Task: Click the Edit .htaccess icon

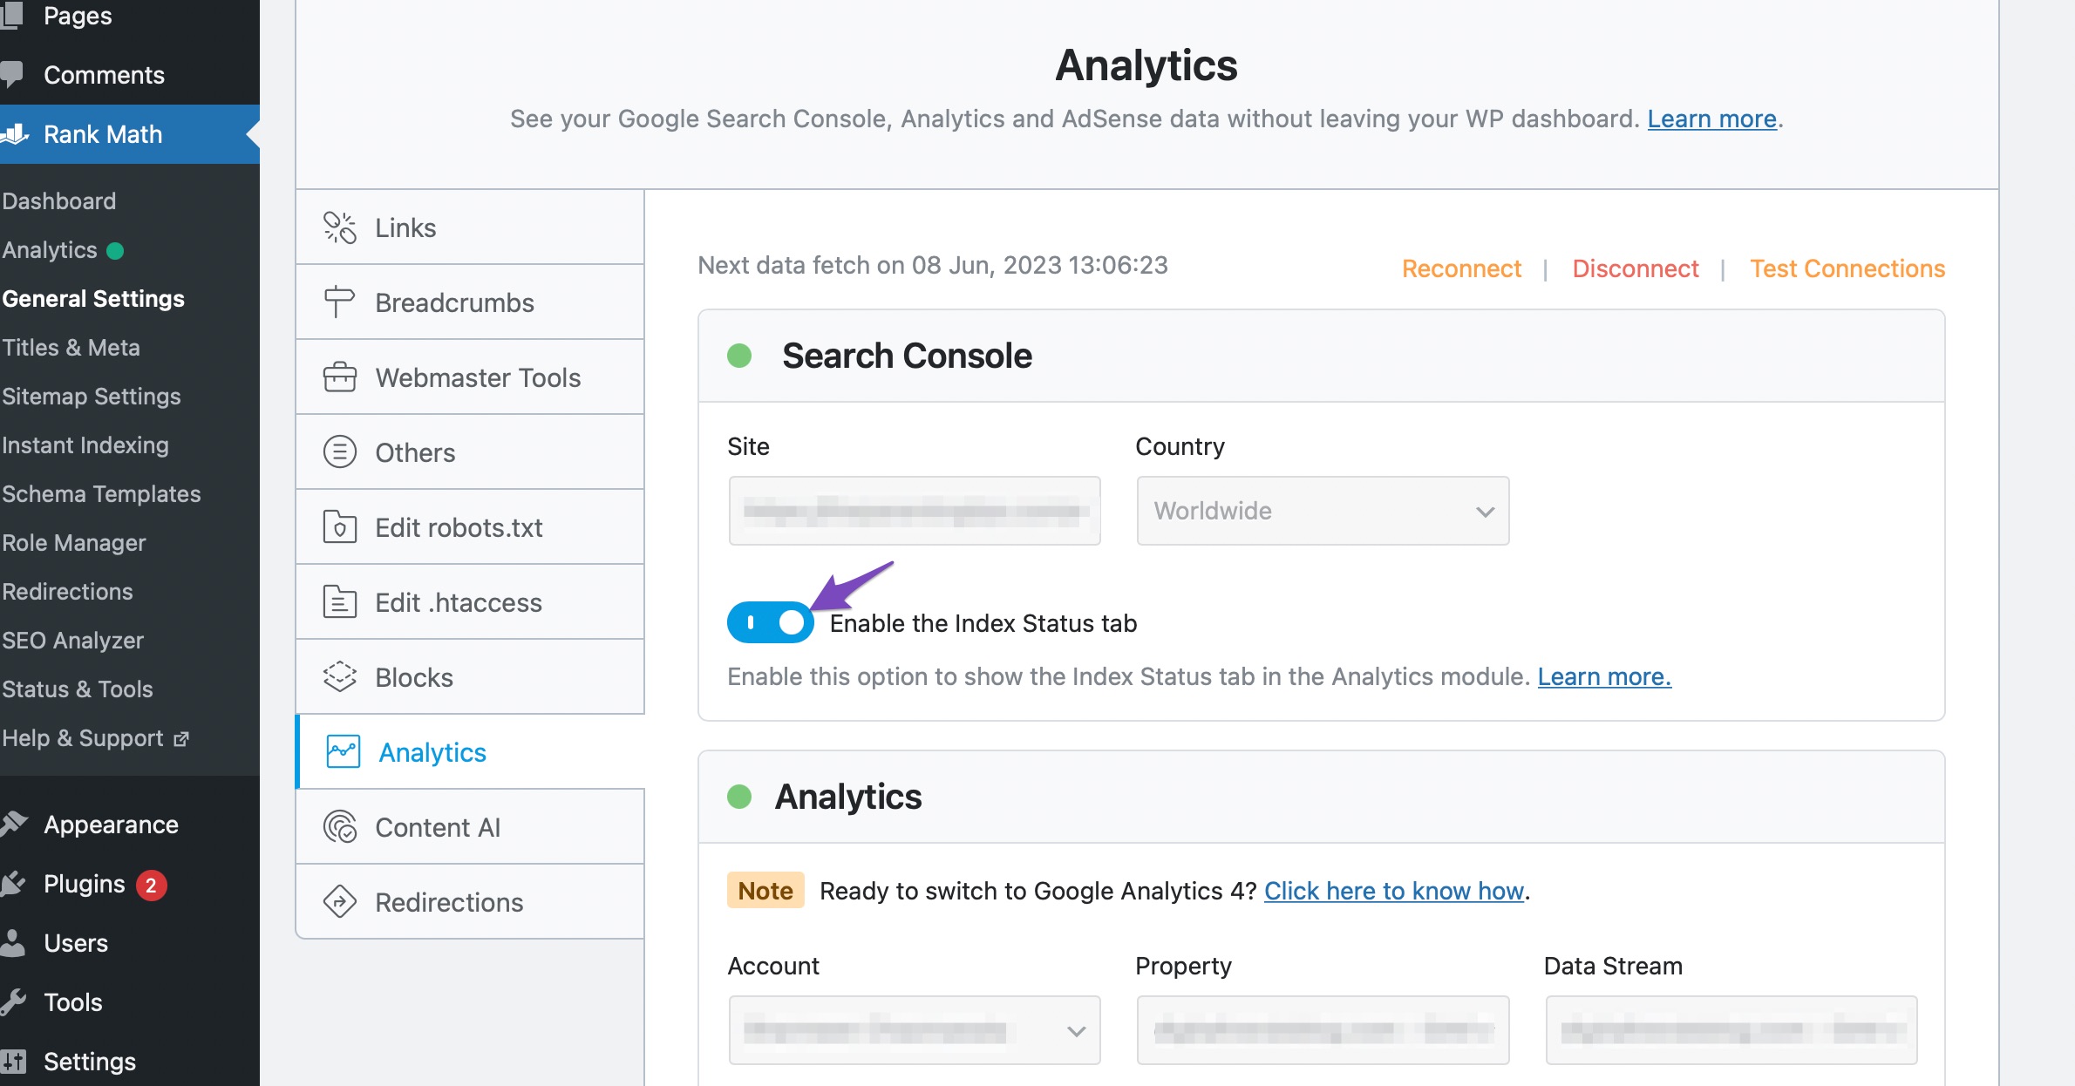Action: (339, 601)
